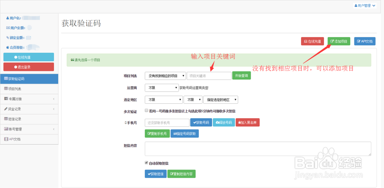Click the blue 在线充值 sidebar button
Image resolution: width=384 pixels, height=188 pixels.
[29, 57]
